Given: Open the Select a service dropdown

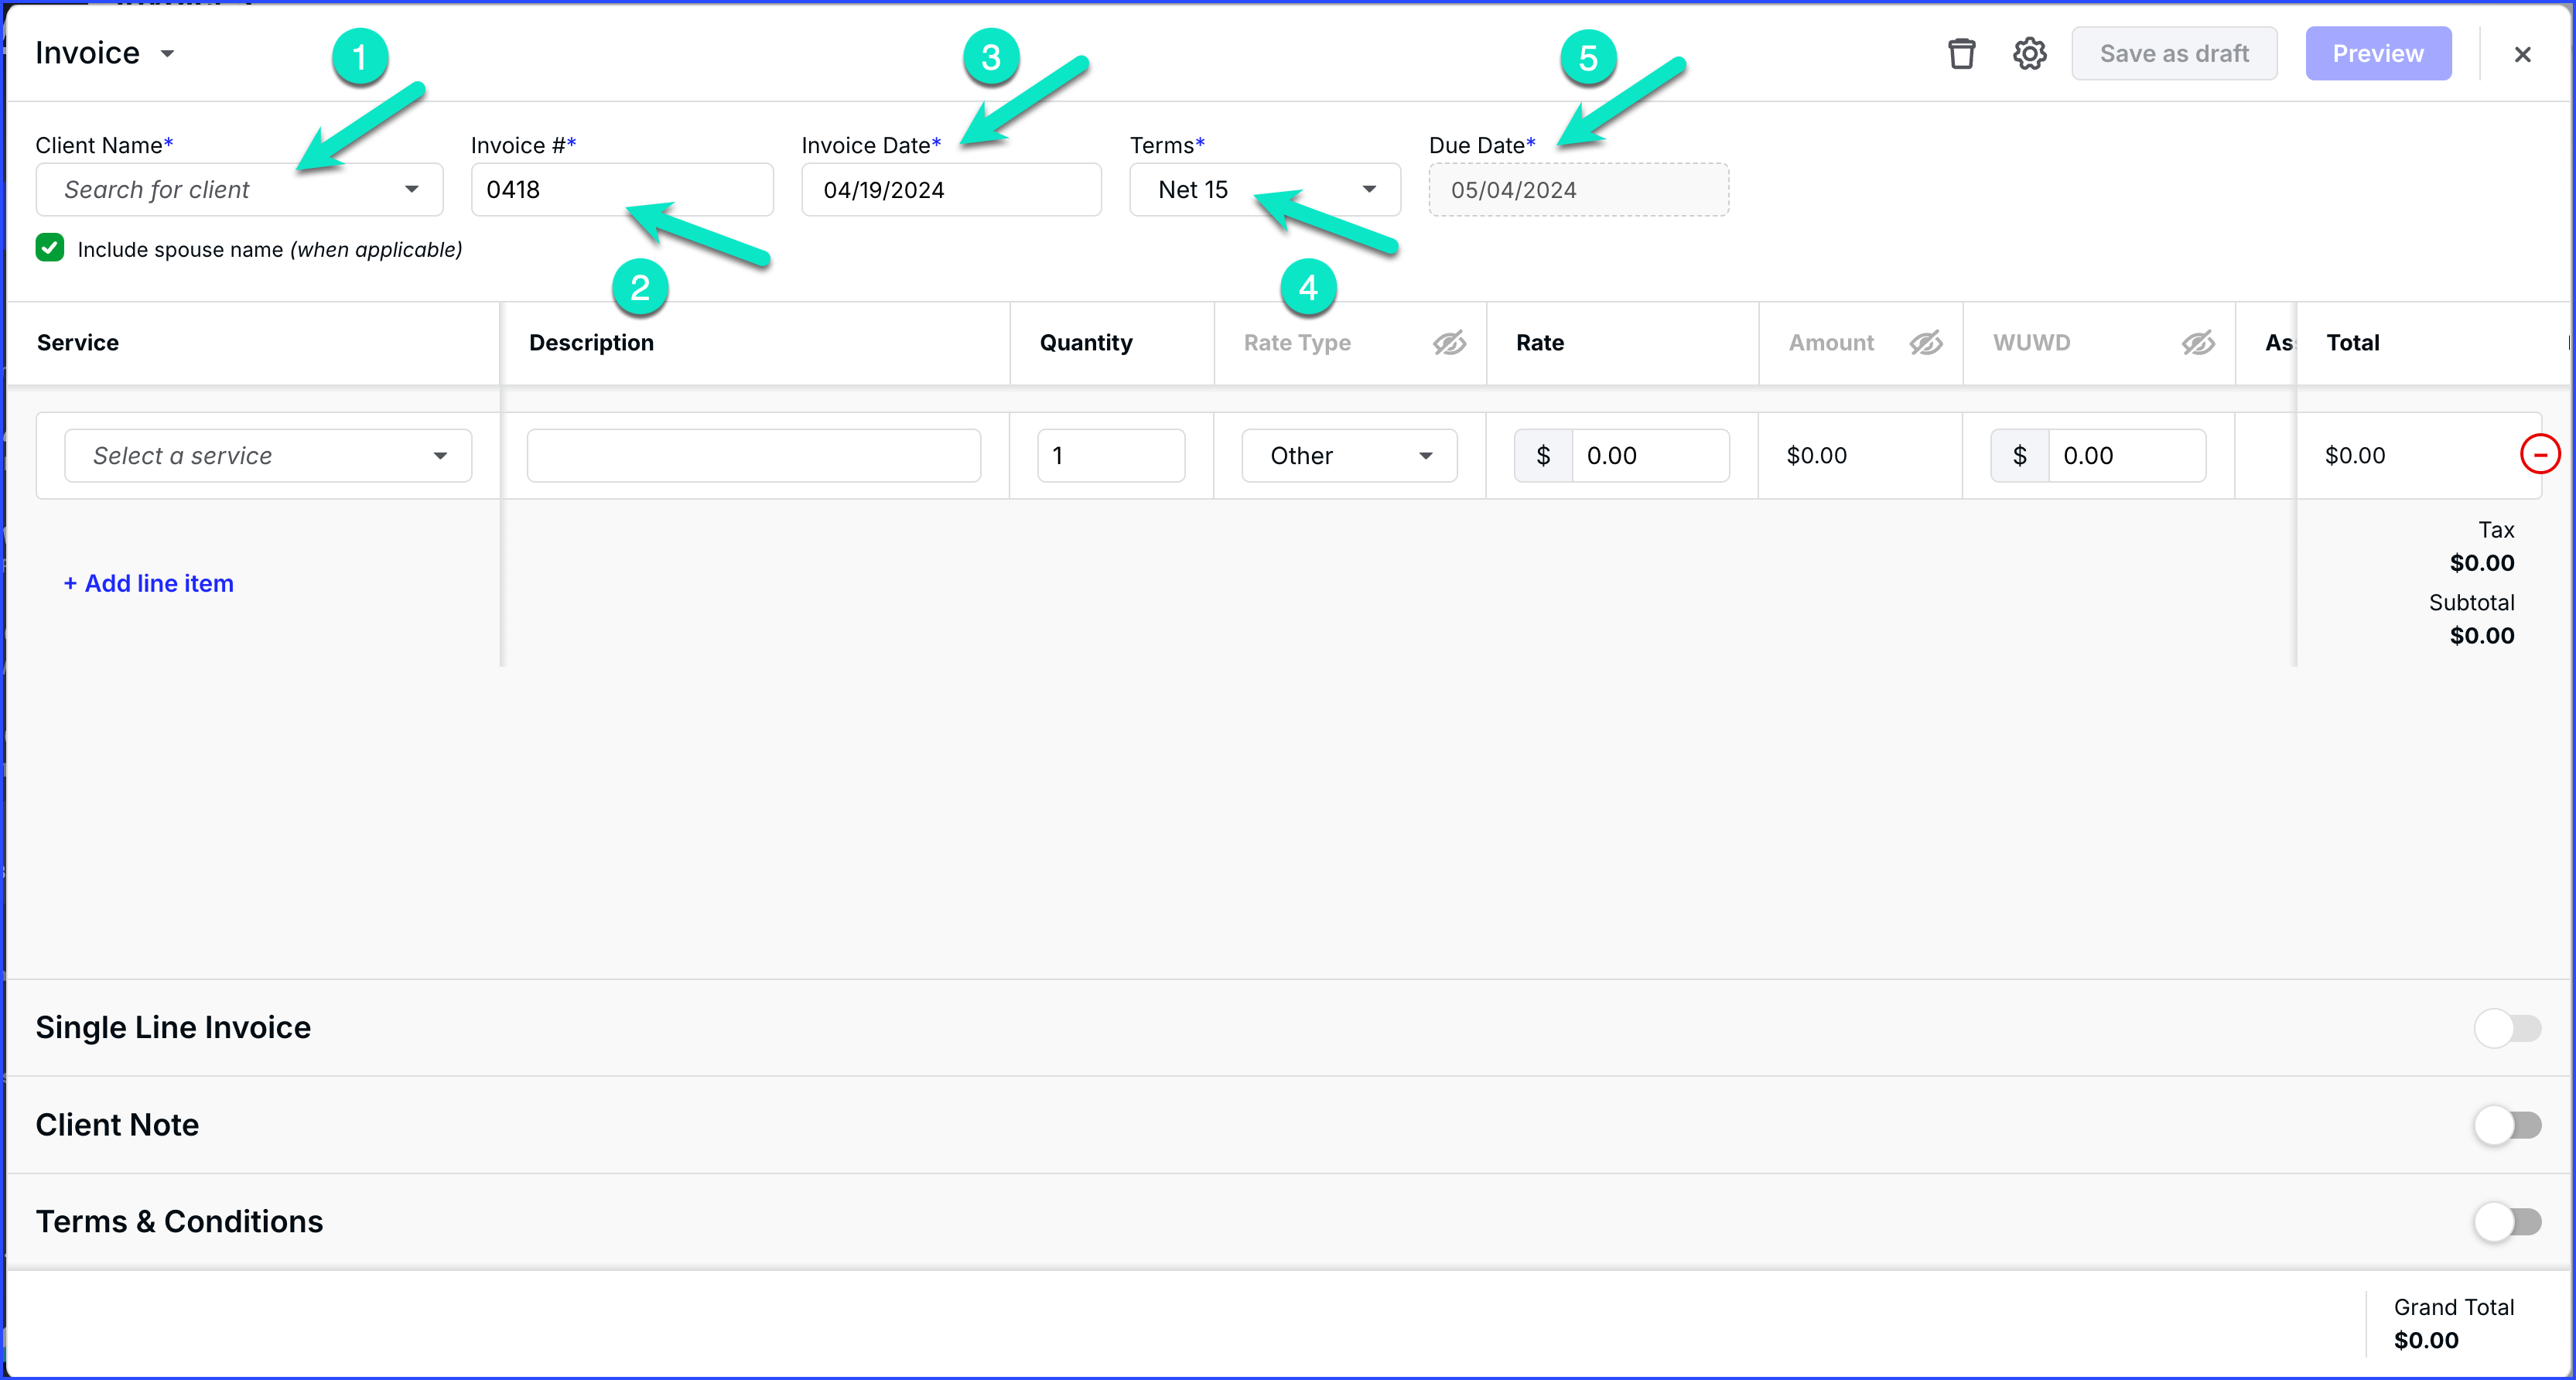Looking at the screenshot, I should 268,456.
